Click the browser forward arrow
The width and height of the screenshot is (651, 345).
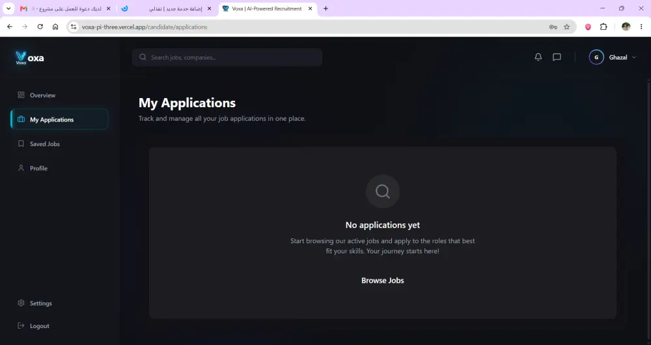(25, 27)
